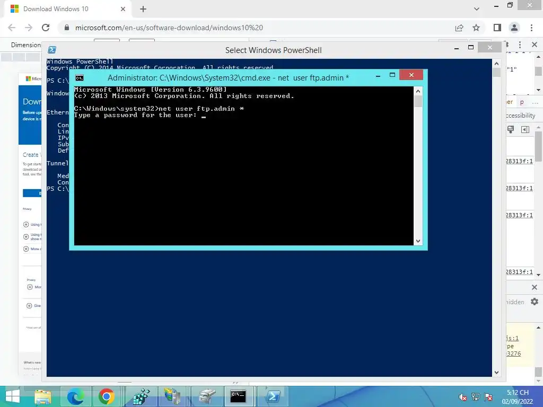Open Chrome's three-dot menu

[x=531, y=28]
